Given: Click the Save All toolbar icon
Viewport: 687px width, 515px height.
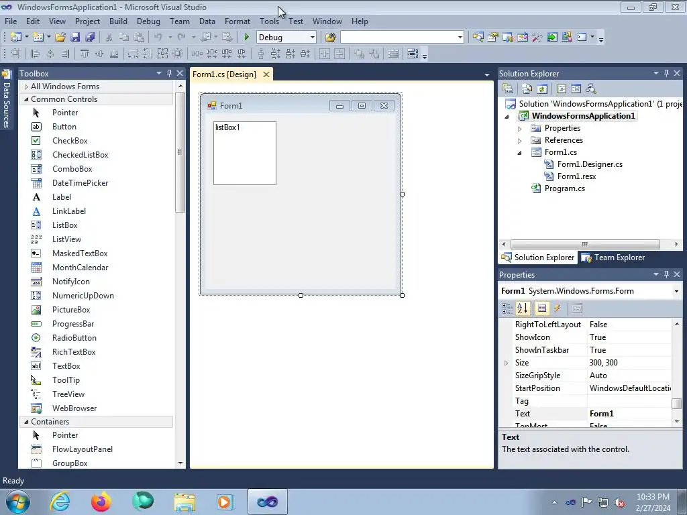Looking at the screenshot, I should point(91,38).
